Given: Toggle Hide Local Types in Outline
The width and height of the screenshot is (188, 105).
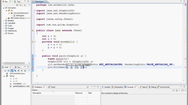Looking at the screenshot, I should (x=25, y=71).
